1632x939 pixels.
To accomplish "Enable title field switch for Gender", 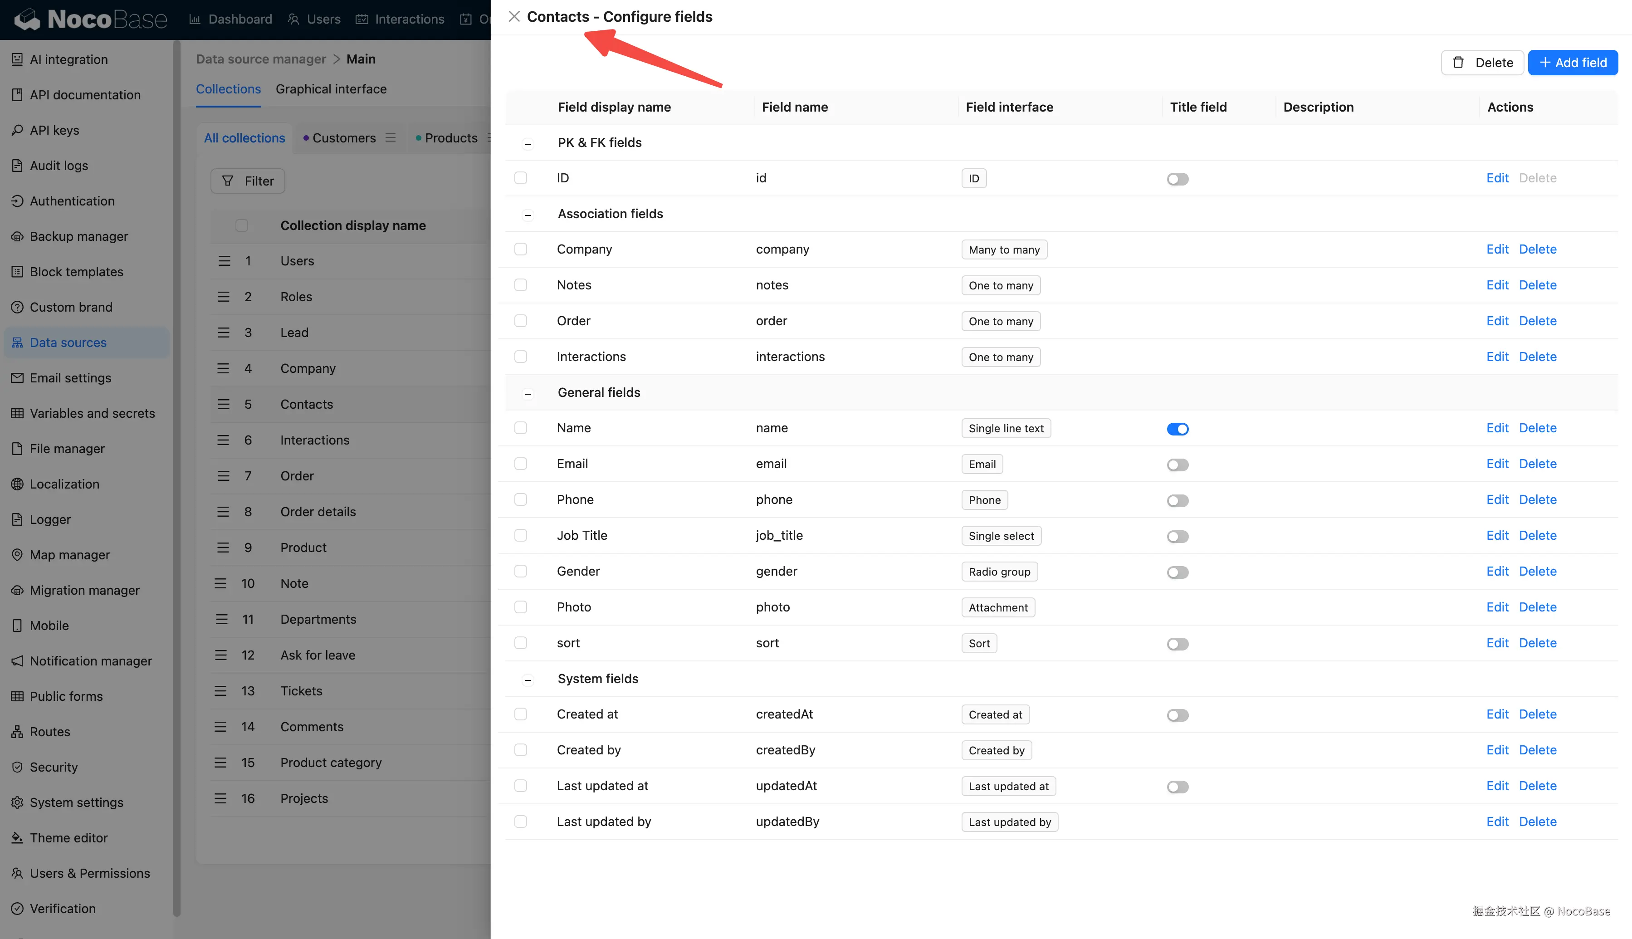I will (1178, 572).
